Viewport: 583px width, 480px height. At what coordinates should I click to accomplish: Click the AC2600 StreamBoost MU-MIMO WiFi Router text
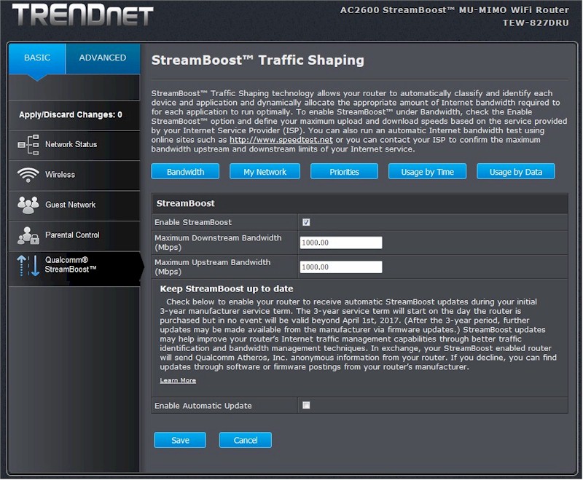(454, 10)
